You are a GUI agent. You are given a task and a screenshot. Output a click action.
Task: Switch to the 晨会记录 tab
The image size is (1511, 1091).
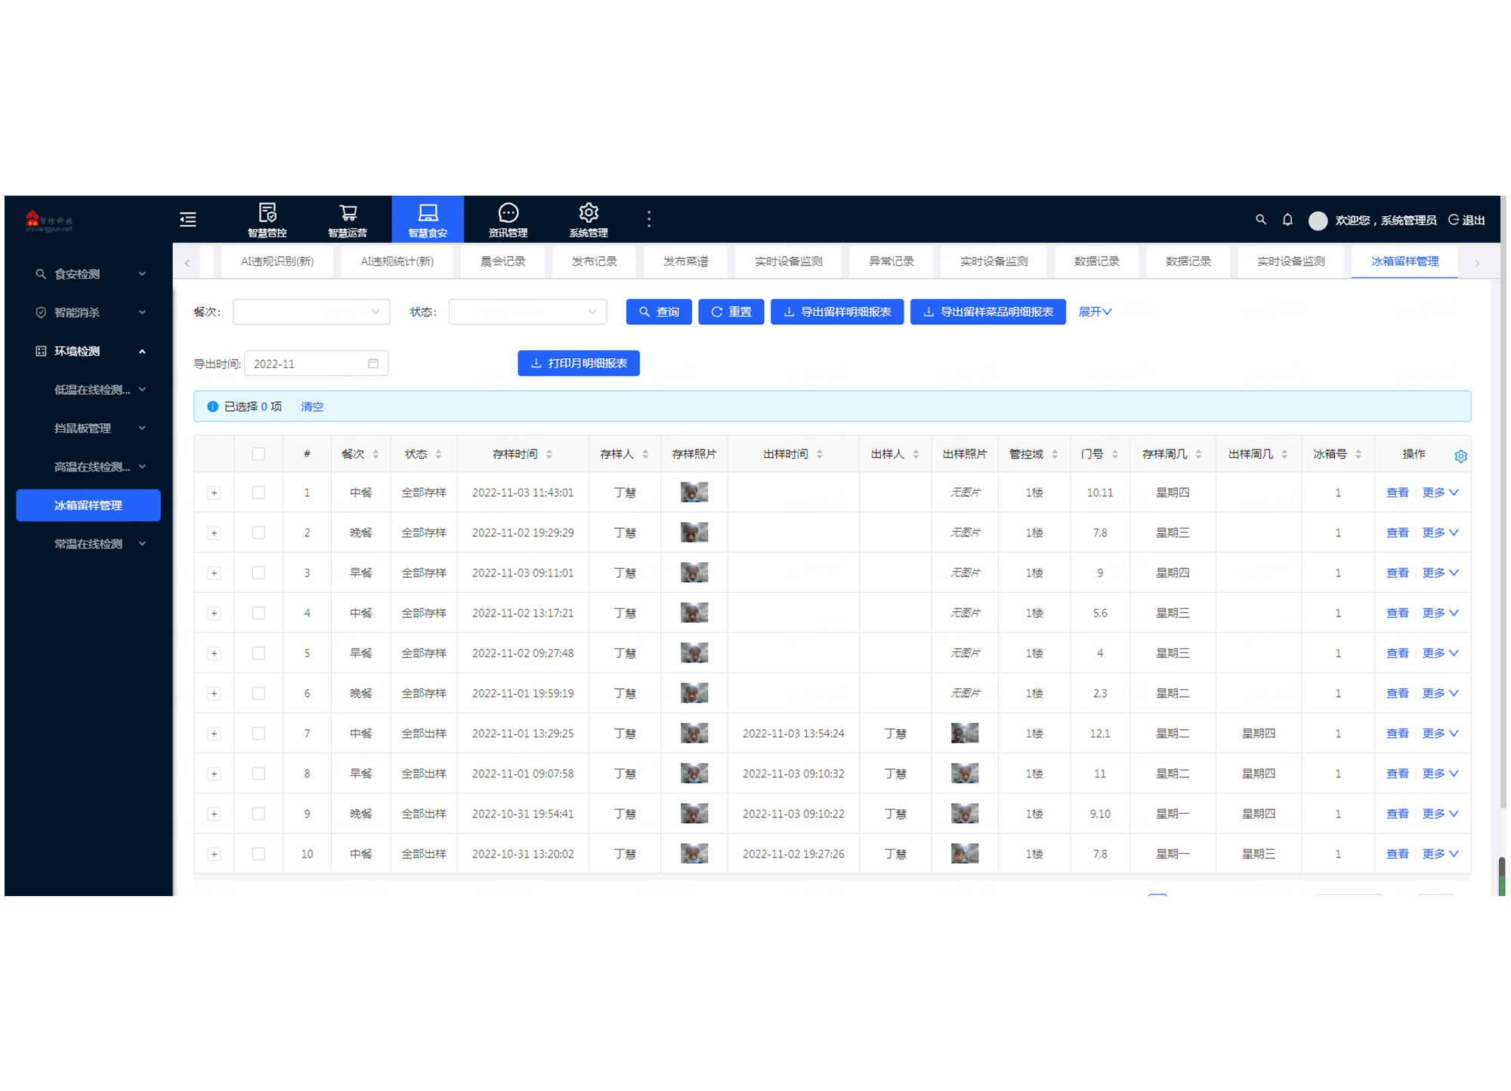(x=503, y=261)
